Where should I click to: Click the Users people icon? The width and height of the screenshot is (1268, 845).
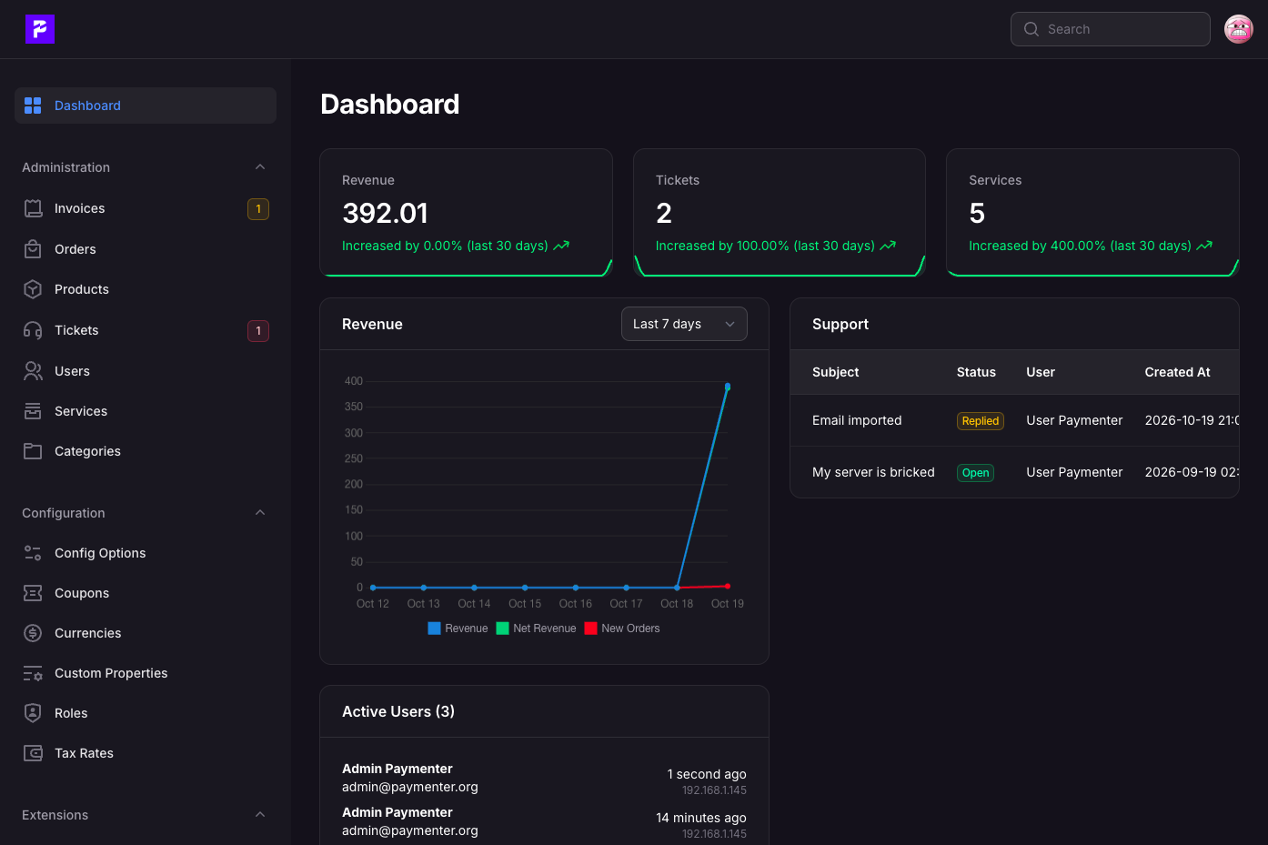33,371
